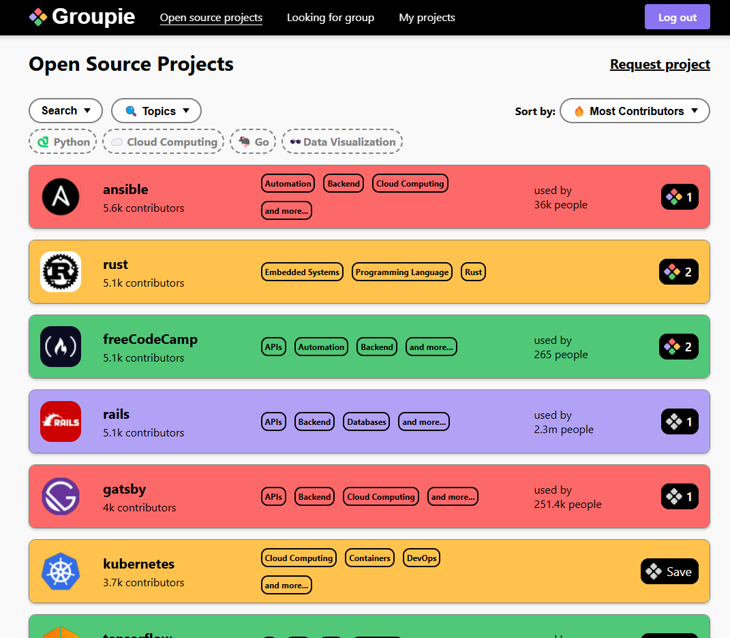730x638 pixels.
Task: Click Embedded Systems tag on rust
Action: pos(302,272)
